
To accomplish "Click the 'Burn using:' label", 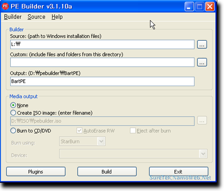I will (23, 143).
